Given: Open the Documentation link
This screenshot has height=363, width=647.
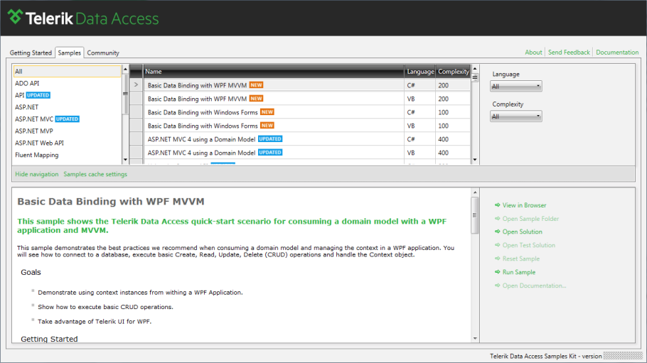Looking at the screenshot, I should coord(617,53).
